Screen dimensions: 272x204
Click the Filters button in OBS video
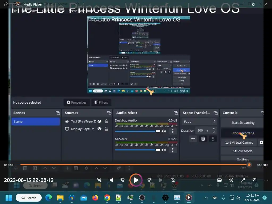pos(101,102)
